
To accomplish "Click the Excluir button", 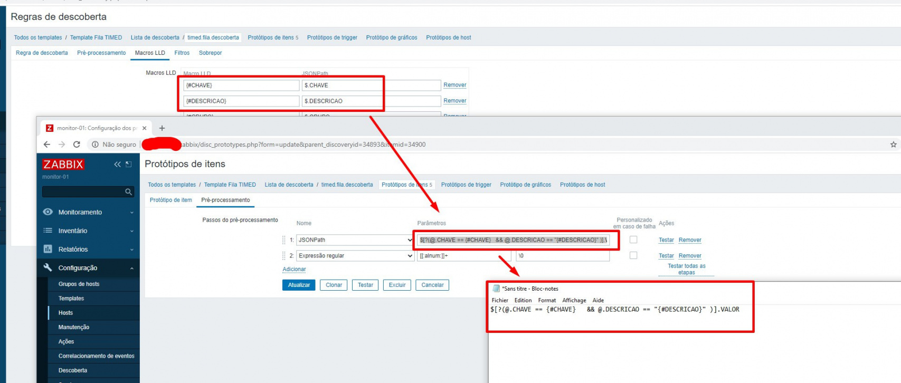I will click(397, 285).
